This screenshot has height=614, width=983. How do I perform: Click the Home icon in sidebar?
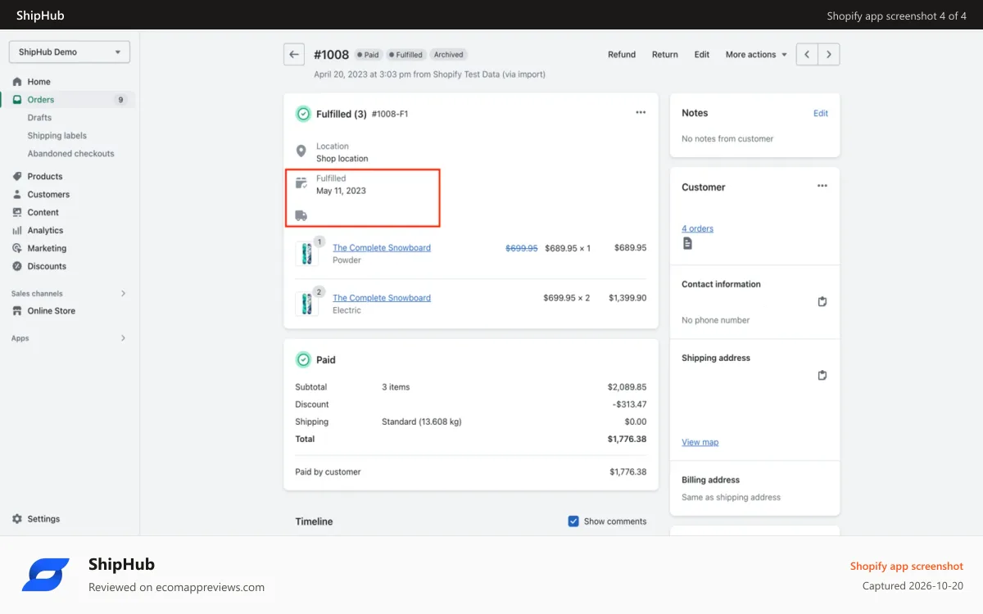click(17, 82)
